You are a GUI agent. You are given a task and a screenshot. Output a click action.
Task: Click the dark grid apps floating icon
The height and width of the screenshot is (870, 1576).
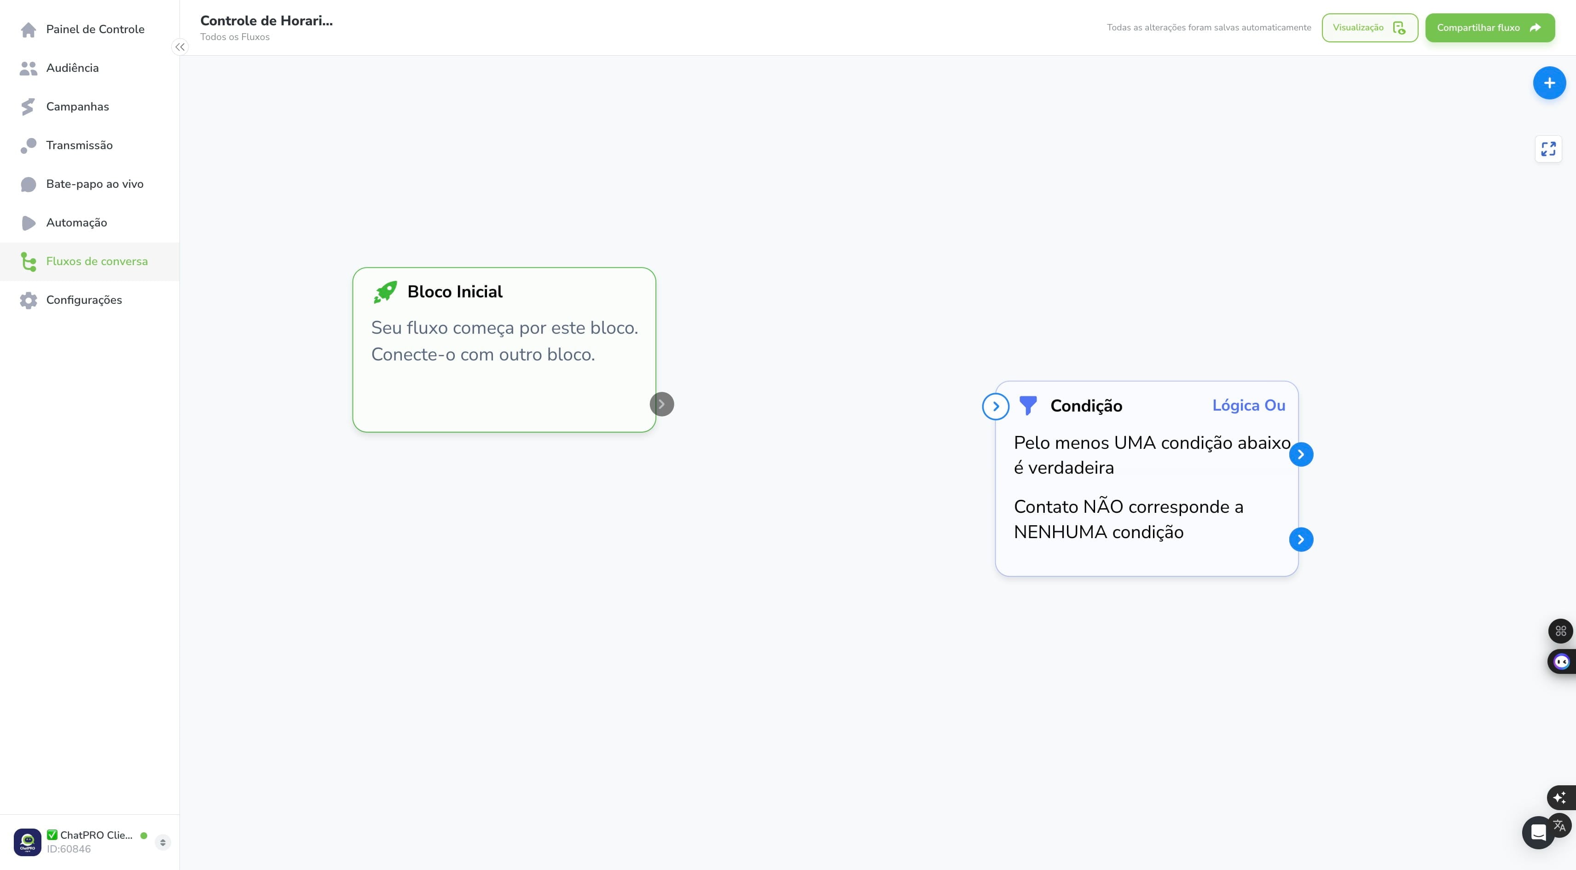click(1561, 631)
